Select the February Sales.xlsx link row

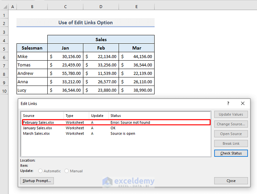point(116,122)
